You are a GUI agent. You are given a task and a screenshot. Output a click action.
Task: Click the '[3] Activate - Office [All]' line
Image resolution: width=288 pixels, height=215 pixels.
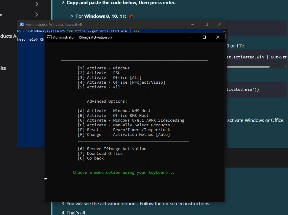coord(110,78)
